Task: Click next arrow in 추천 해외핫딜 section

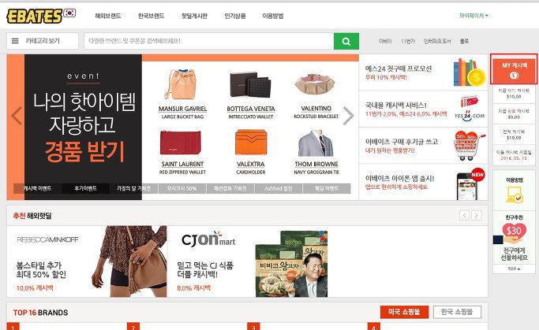Action: (x=476, y=215)
